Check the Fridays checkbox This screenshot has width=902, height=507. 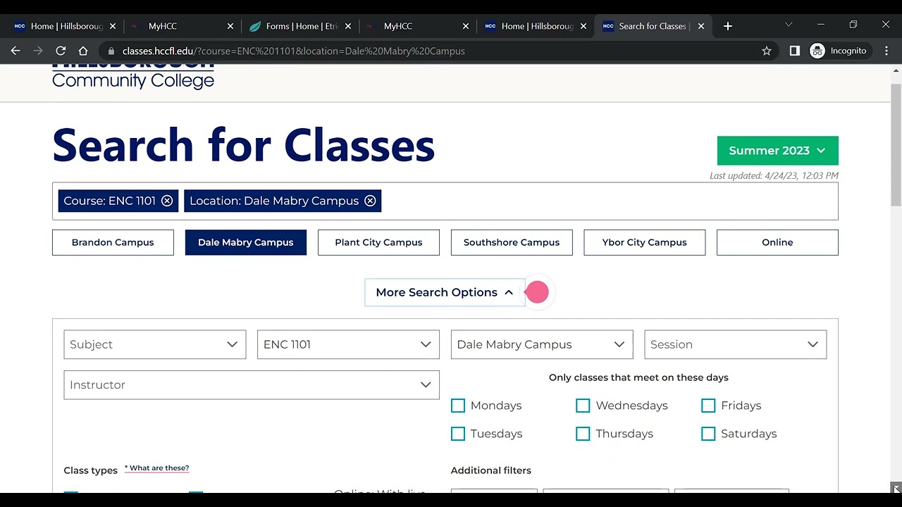[708, 406]
